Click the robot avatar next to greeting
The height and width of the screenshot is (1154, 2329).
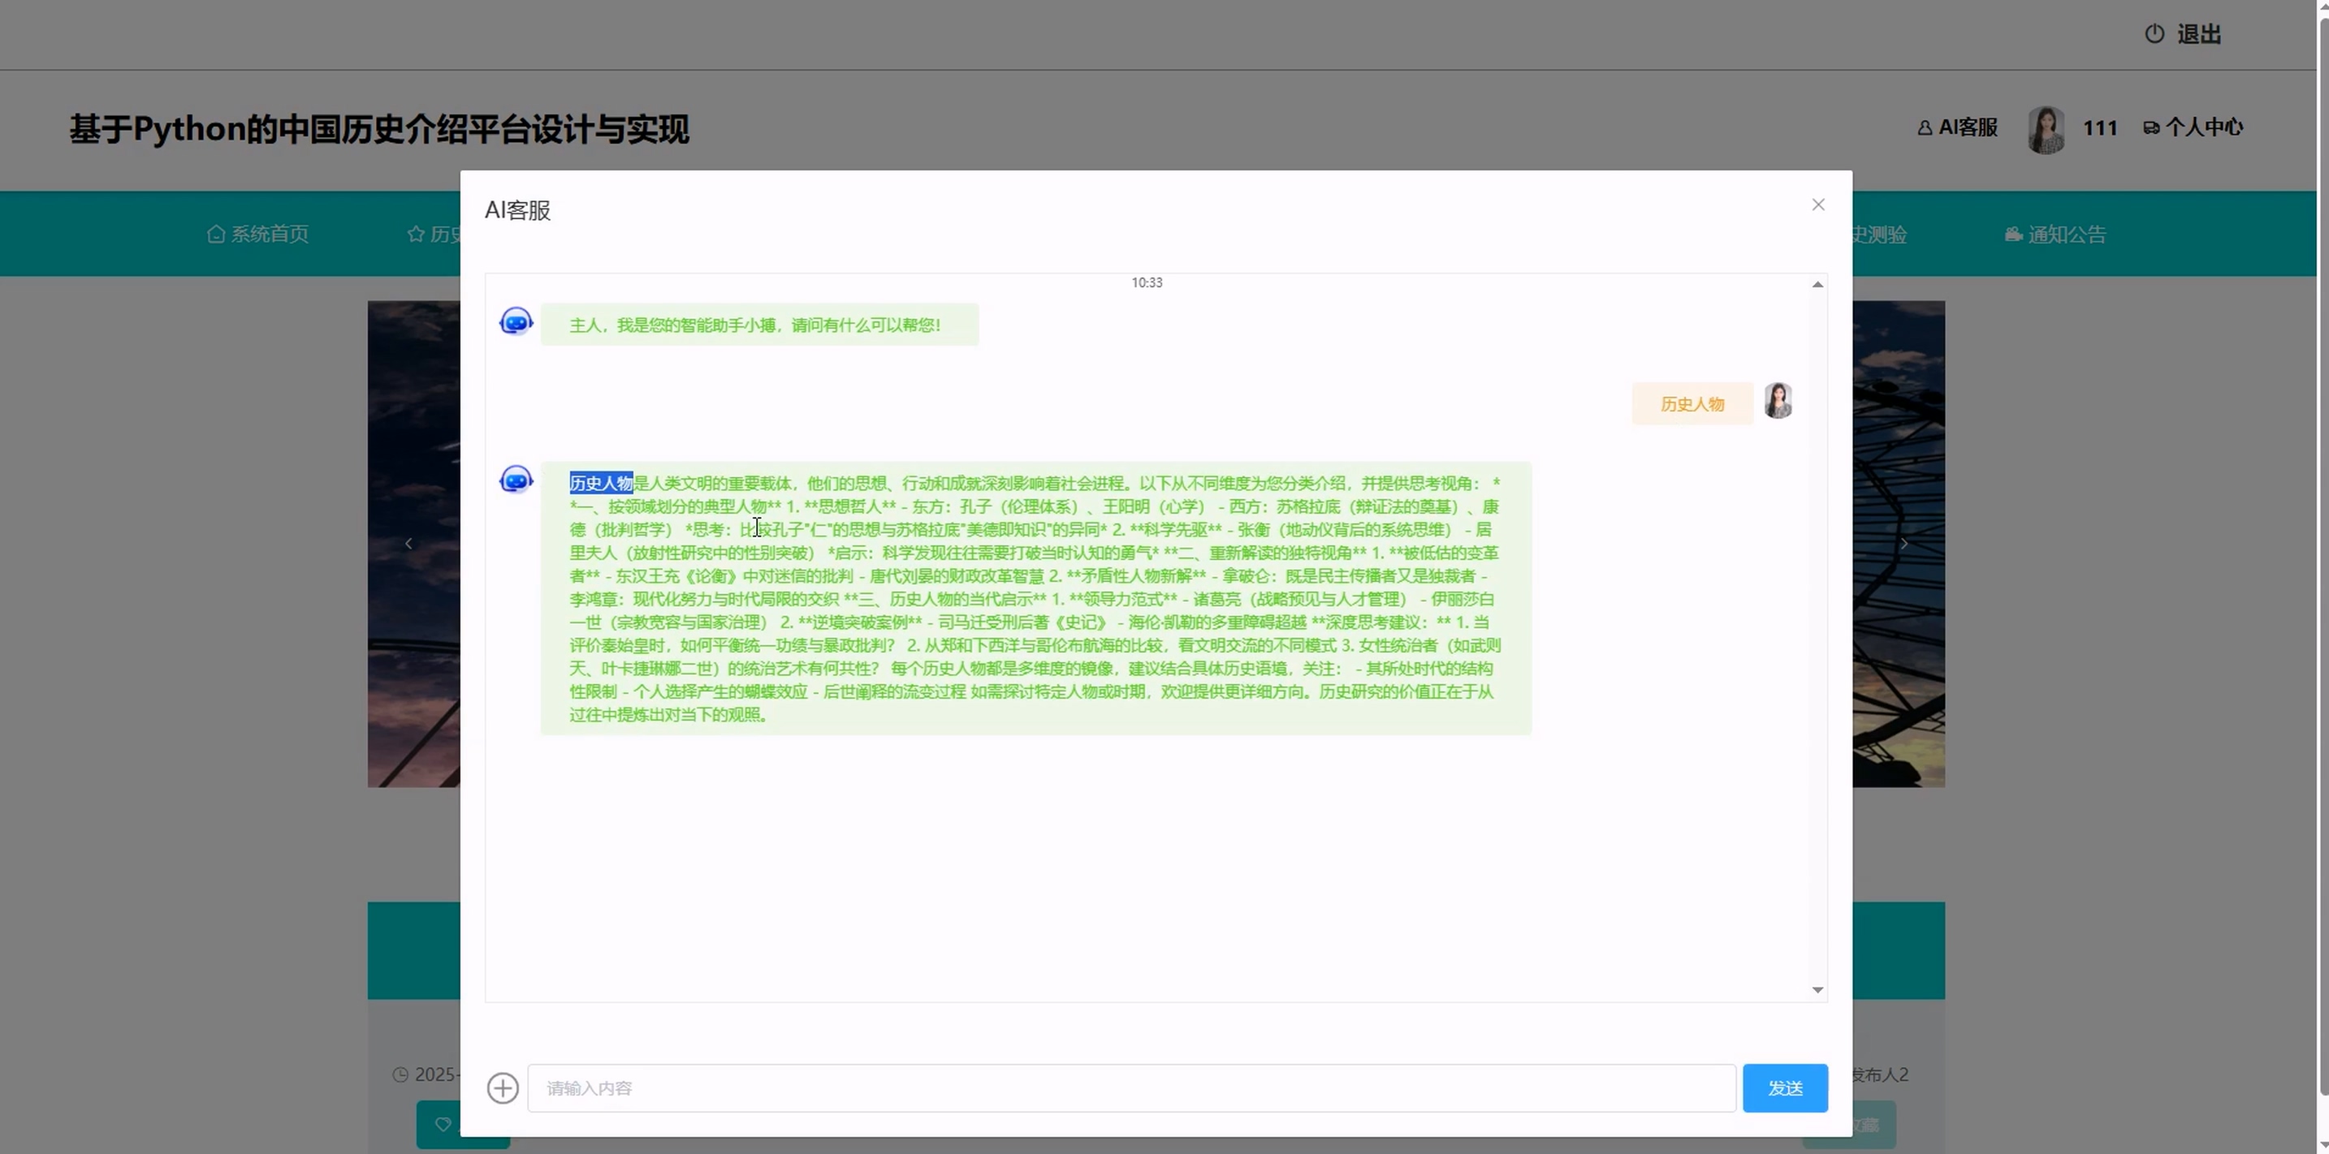(516, 321)
